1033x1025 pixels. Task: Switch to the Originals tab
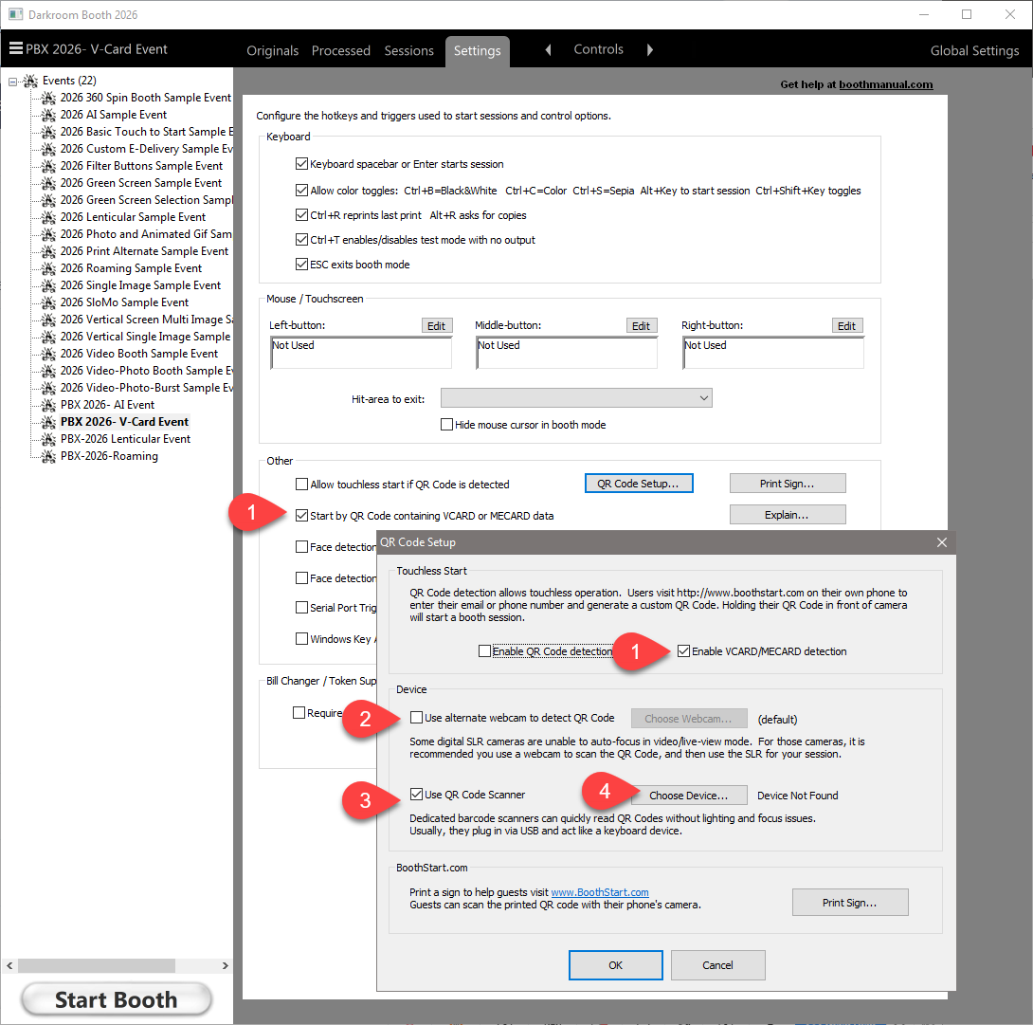pos(272,51)
